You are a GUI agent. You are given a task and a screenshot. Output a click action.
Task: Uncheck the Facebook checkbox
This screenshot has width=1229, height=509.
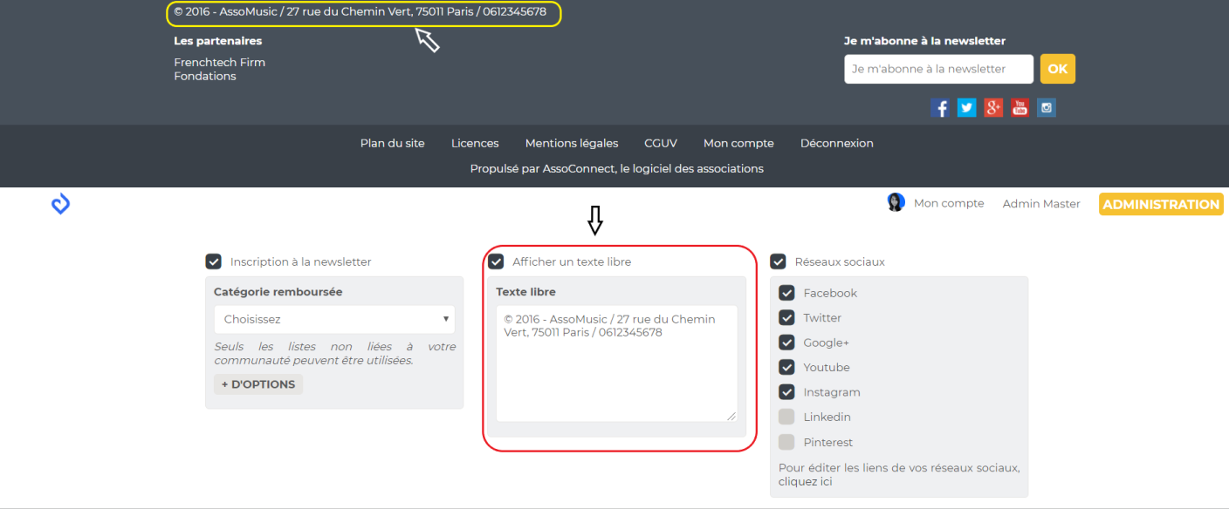tap(786, 293)
